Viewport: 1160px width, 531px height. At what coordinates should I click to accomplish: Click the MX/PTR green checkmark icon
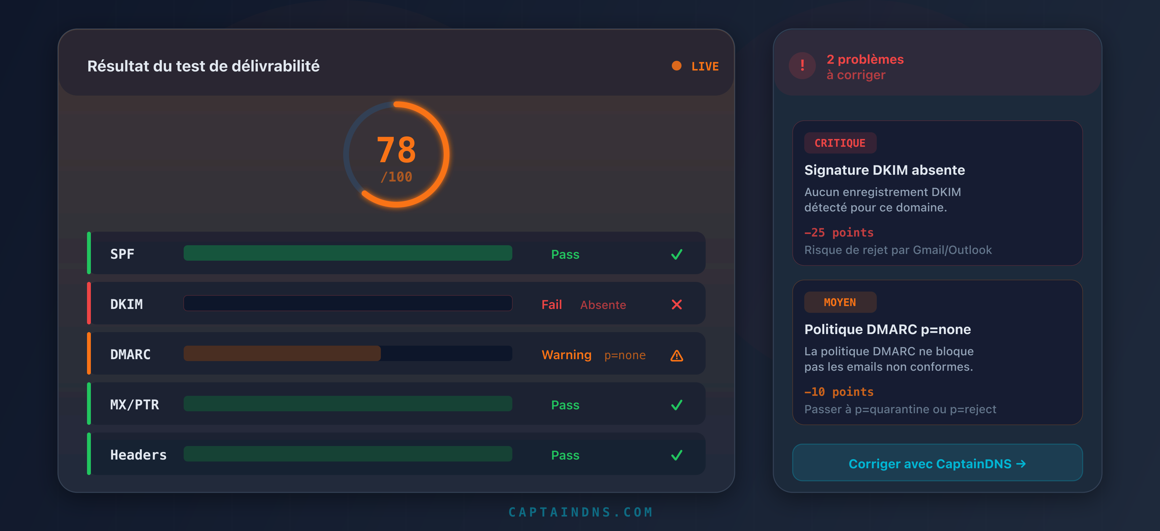point(676,405)
